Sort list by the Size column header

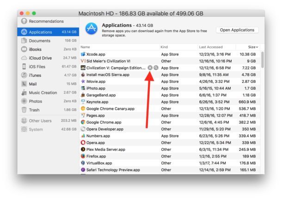pyautogui.click(x=252, y=47)
